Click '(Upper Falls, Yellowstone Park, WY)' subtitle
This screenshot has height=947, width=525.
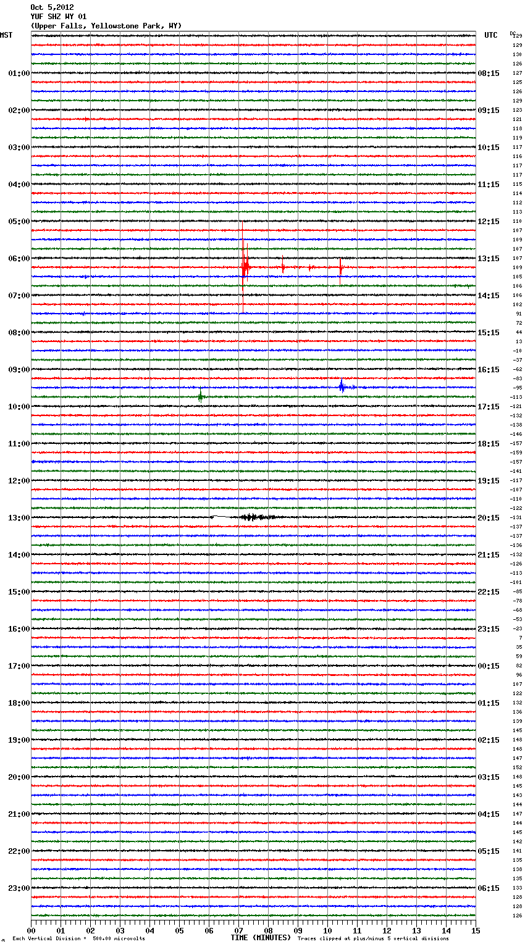[106, 26]
